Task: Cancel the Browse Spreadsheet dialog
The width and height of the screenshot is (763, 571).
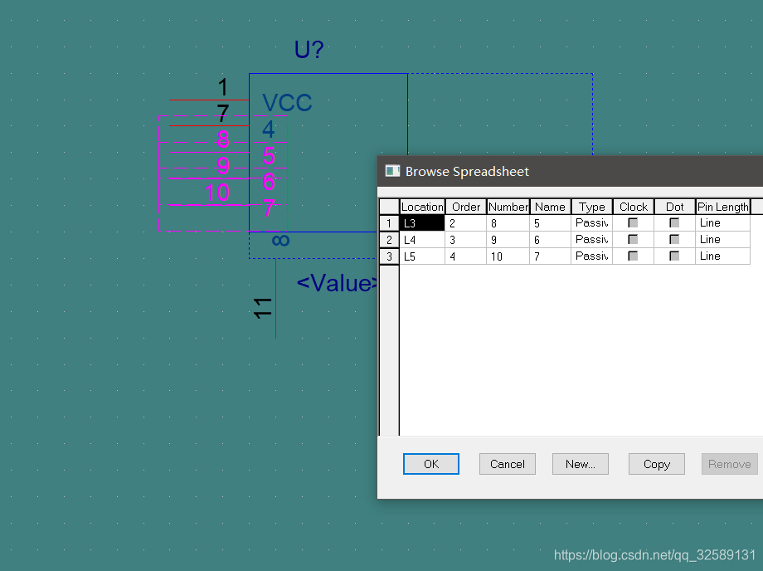Action: [x=507, y=464]
